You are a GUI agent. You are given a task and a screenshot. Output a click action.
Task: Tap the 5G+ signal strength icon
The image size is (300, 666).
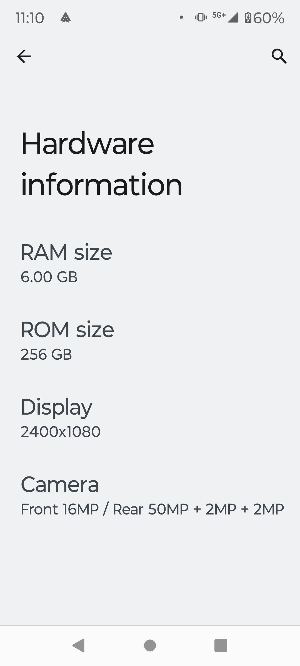(226, 17)
